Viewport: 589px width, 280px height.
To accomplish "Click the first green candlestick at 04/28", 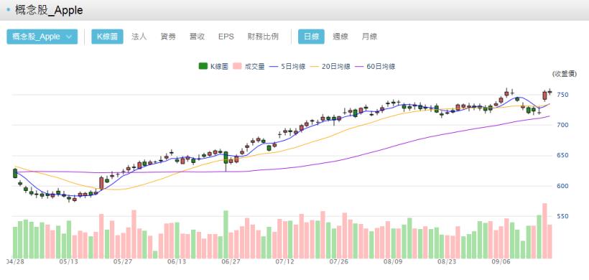I will click(15, 174).
